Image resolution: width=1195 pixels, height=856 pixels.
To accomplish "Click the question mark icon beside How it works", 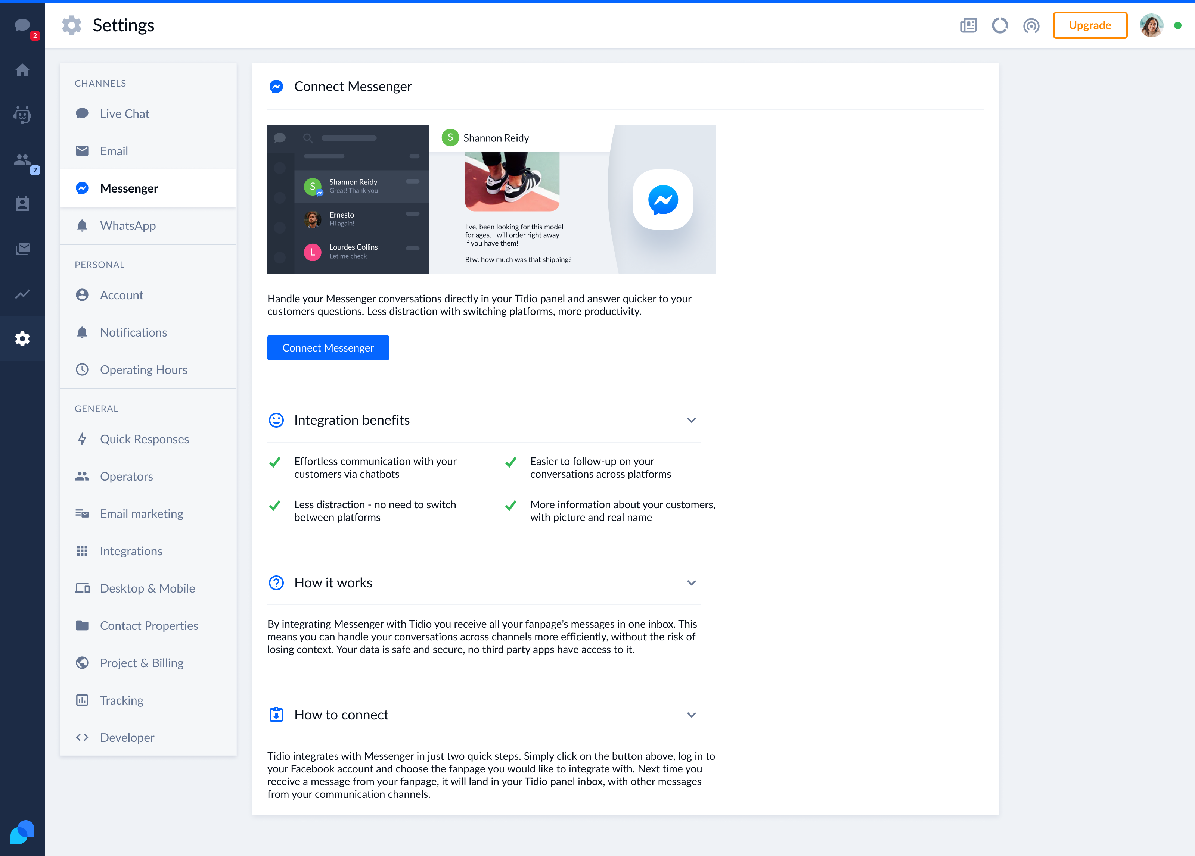I will pos(276,583).
